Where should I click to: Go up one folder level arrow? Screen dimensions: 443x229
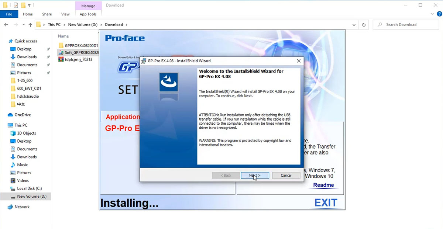[30, 25]
